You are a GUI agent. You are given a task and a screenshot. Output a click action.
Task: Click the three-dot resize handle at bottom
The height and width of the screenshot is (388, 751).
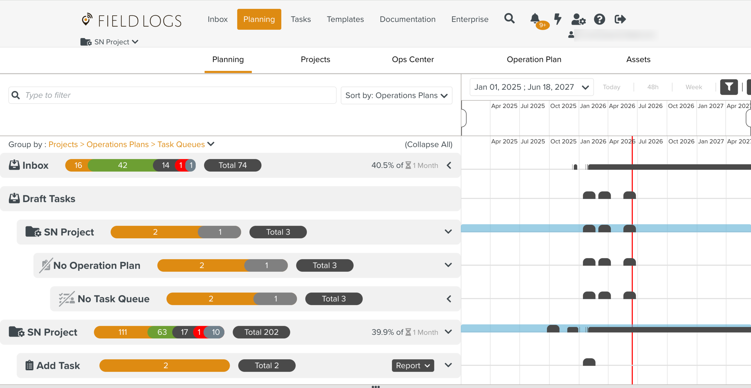coord(375,386)
